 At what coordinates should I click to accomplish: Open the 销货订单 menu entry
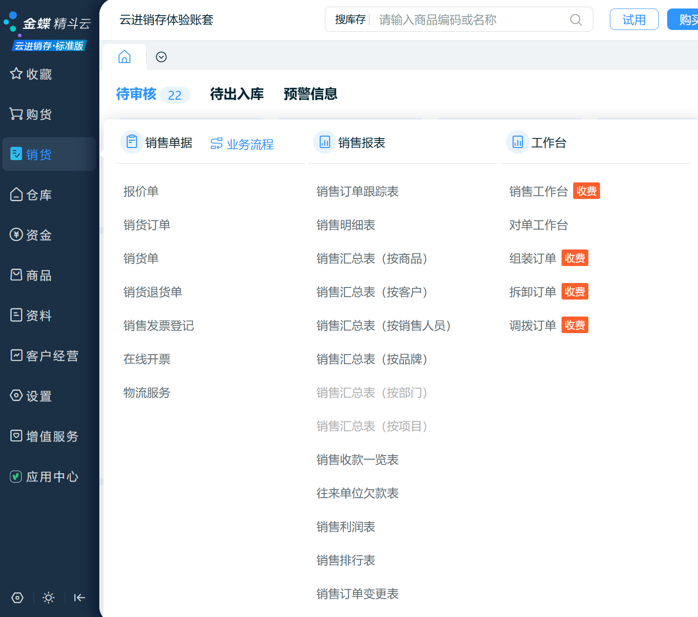click(147, 225)
